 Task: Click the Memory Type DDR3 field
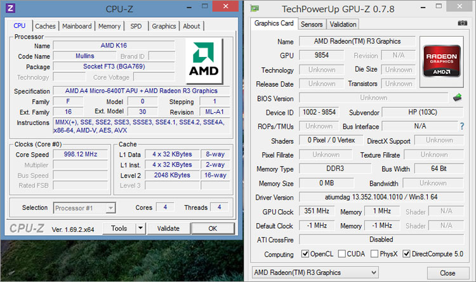[335, 169]
